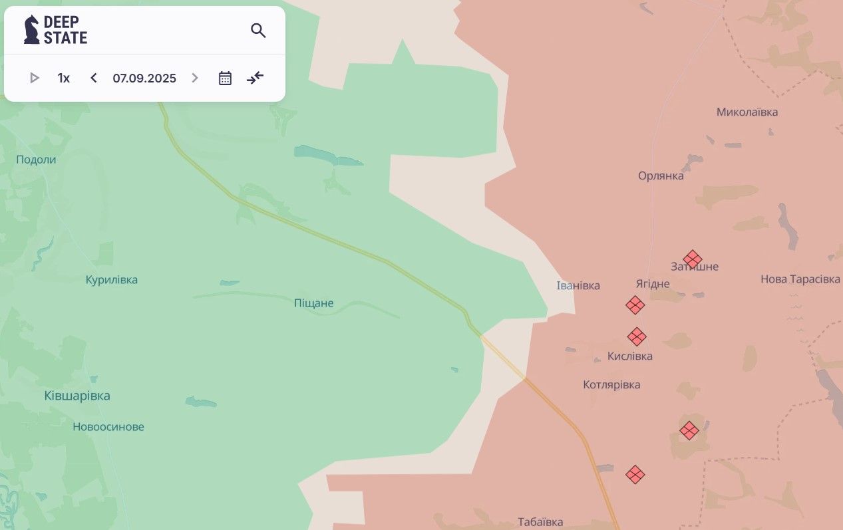Click the DeepState knight logo

(31, 30)
